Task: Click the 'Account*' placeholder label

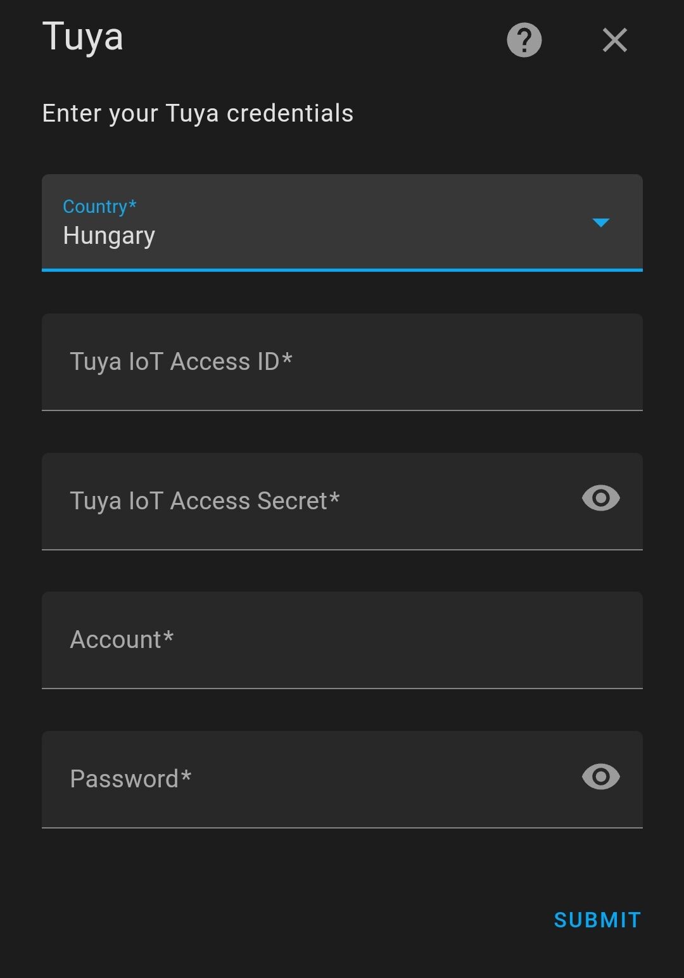Action: pos(122,640)
